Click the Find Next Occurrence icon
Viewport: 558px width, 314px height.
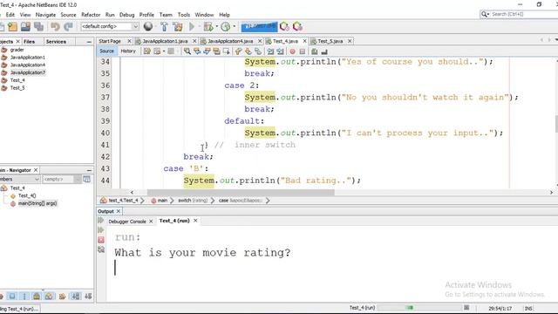[207, 51]
